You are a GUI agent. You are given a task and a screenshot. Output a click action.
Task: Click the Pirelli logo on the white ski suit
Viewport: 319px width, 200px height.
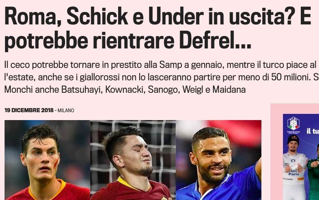tap(301, 179)
